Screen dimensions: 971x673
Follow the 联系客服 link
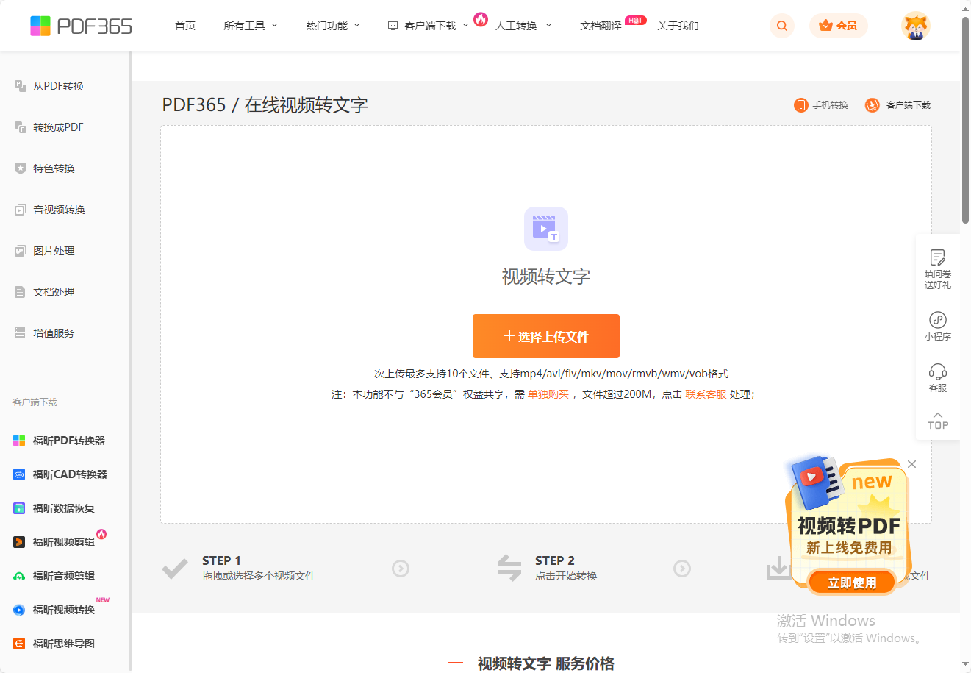706,394
